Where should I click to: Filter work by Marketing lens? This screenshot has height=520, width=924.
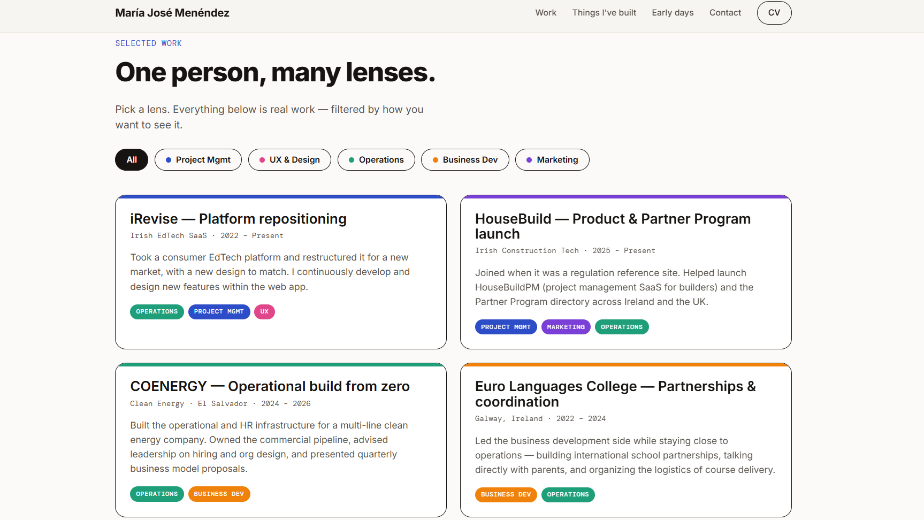pyautogui.click(x=552, y=160)
